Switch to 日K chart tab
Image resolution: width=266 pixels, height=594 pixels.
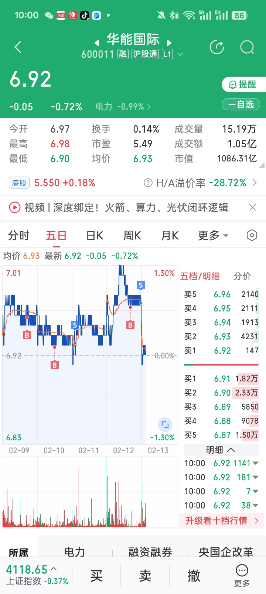[x=95, y=236]
